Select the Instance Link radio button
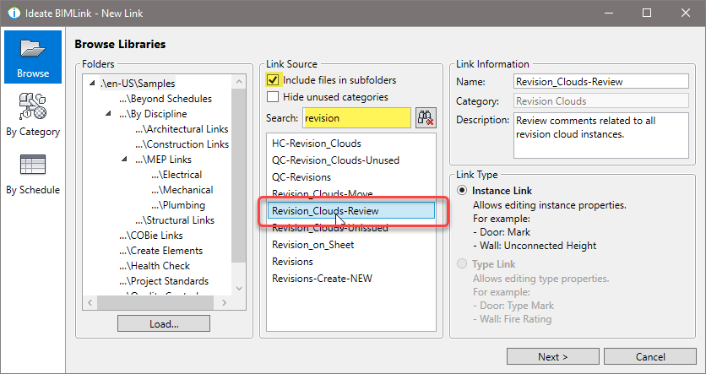 click(462, 190)
